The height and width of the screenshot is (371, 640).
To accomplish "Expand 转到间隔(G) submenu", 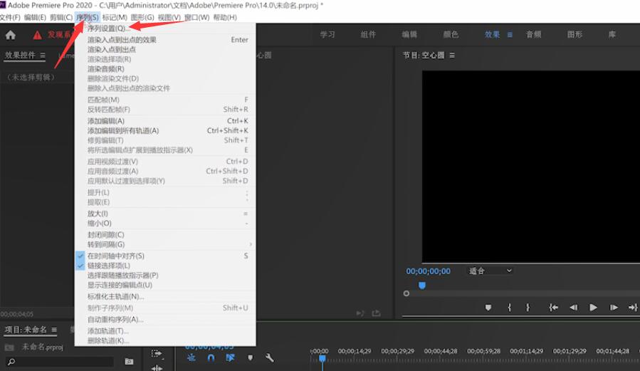I will [165, 244].
